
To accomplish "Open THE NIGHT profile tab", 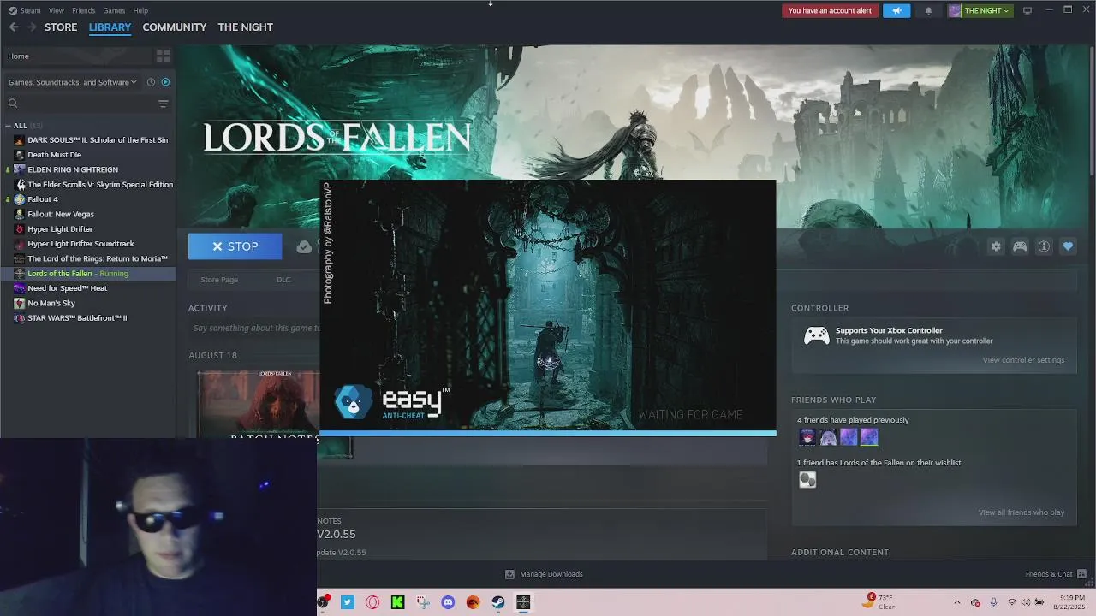I will tap(246, 27).
